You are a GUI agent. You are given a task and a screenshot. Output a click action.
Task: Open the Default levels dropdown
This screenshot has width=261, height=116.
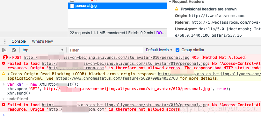point(159,50)
